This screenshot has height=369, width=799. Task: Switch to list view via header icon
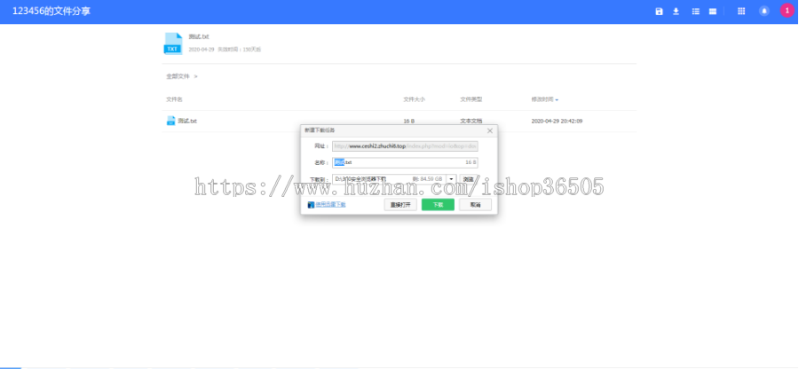pyautogui.click(x=695, y=12)
